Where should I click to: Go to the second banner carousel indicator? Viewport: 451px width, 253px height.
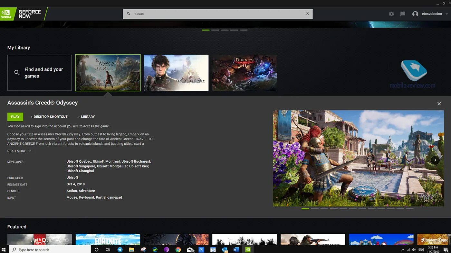[x=215, y=30]
